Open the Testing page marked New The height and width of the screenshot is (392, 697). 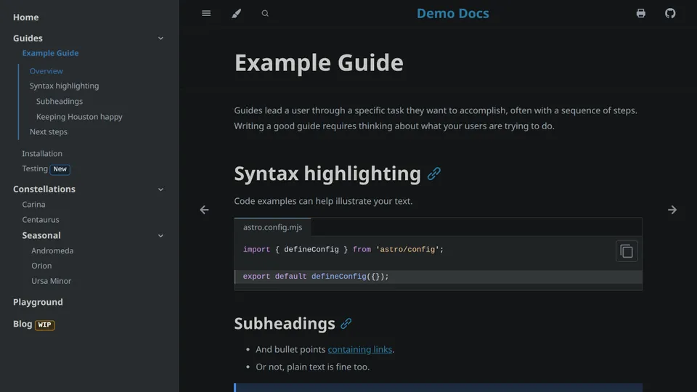(35, 168)
